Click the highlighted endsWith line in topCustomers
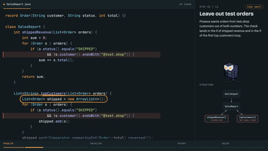The image size is (268, 151). 82,116
